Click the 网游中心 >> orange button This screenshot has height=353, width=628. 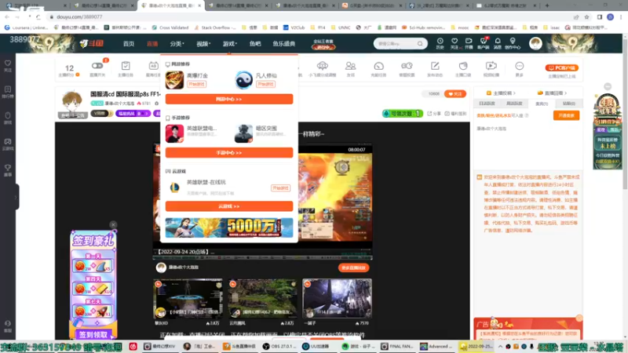tap(229, 99)
